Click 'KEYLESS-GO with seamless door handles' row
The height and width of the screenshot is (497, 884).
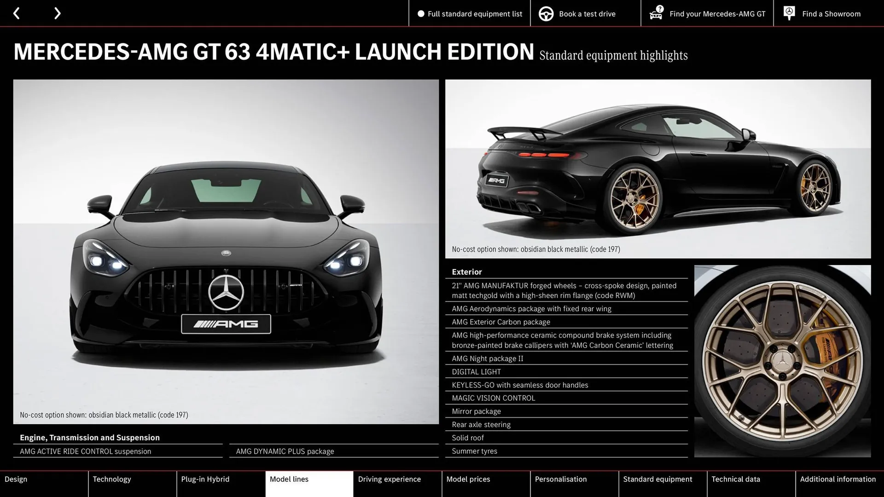click(566, 385)
